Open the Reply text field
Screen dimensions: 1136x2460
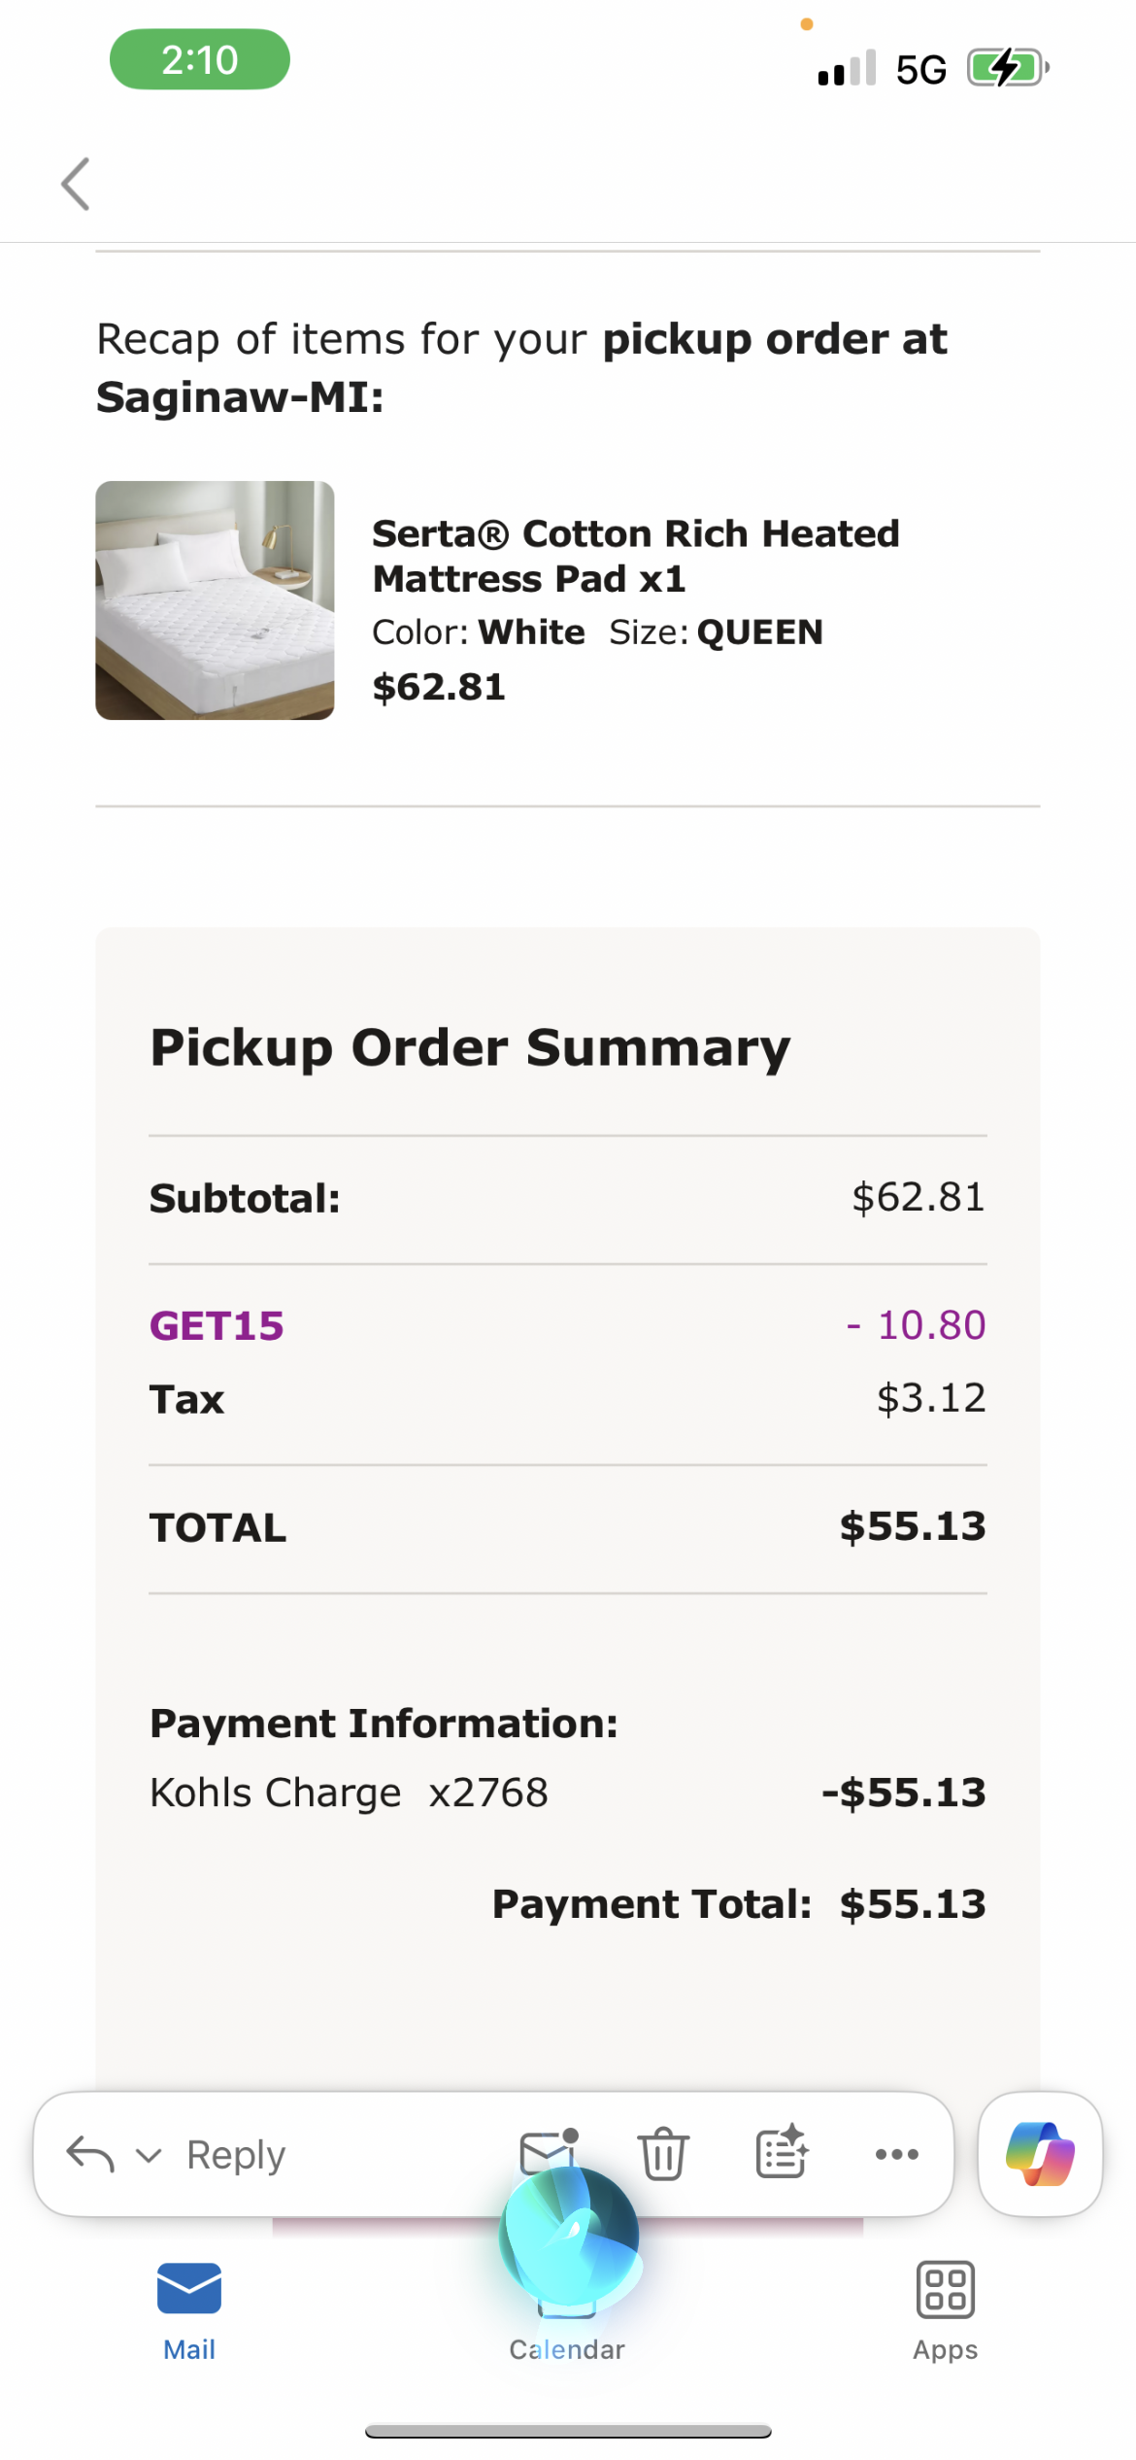[x=236, y=2154]
